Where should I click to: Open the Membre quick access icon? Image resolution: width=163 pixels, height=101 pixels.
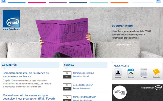(118, 72)
